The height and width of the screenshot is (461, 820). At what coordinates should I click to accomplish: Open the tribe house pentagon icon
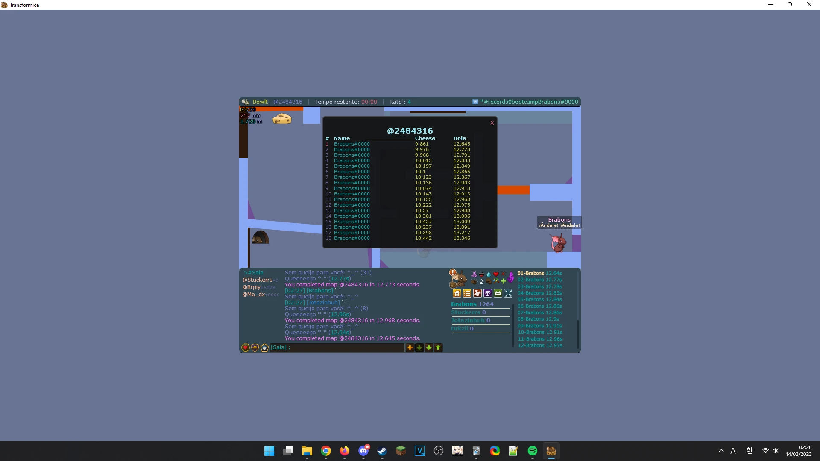(264, 348)
